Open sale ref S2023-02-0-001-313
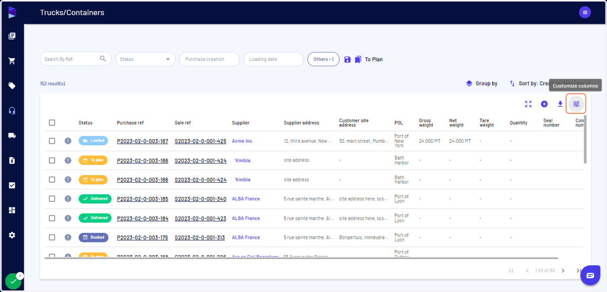Screen dimensions: 607x292 tap(200, 237)
